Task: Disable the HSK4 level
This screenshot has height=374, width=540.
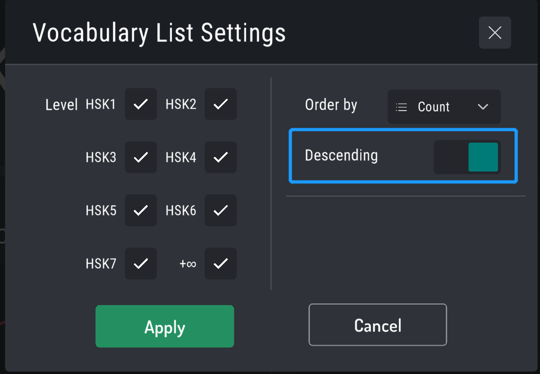Action: (x=220, y=157)
